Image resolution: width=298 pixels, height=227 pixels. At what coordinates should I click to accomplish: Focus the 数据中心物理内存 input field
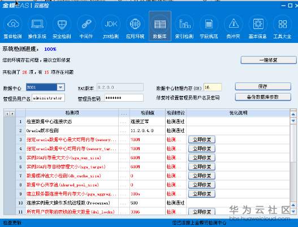213,88
